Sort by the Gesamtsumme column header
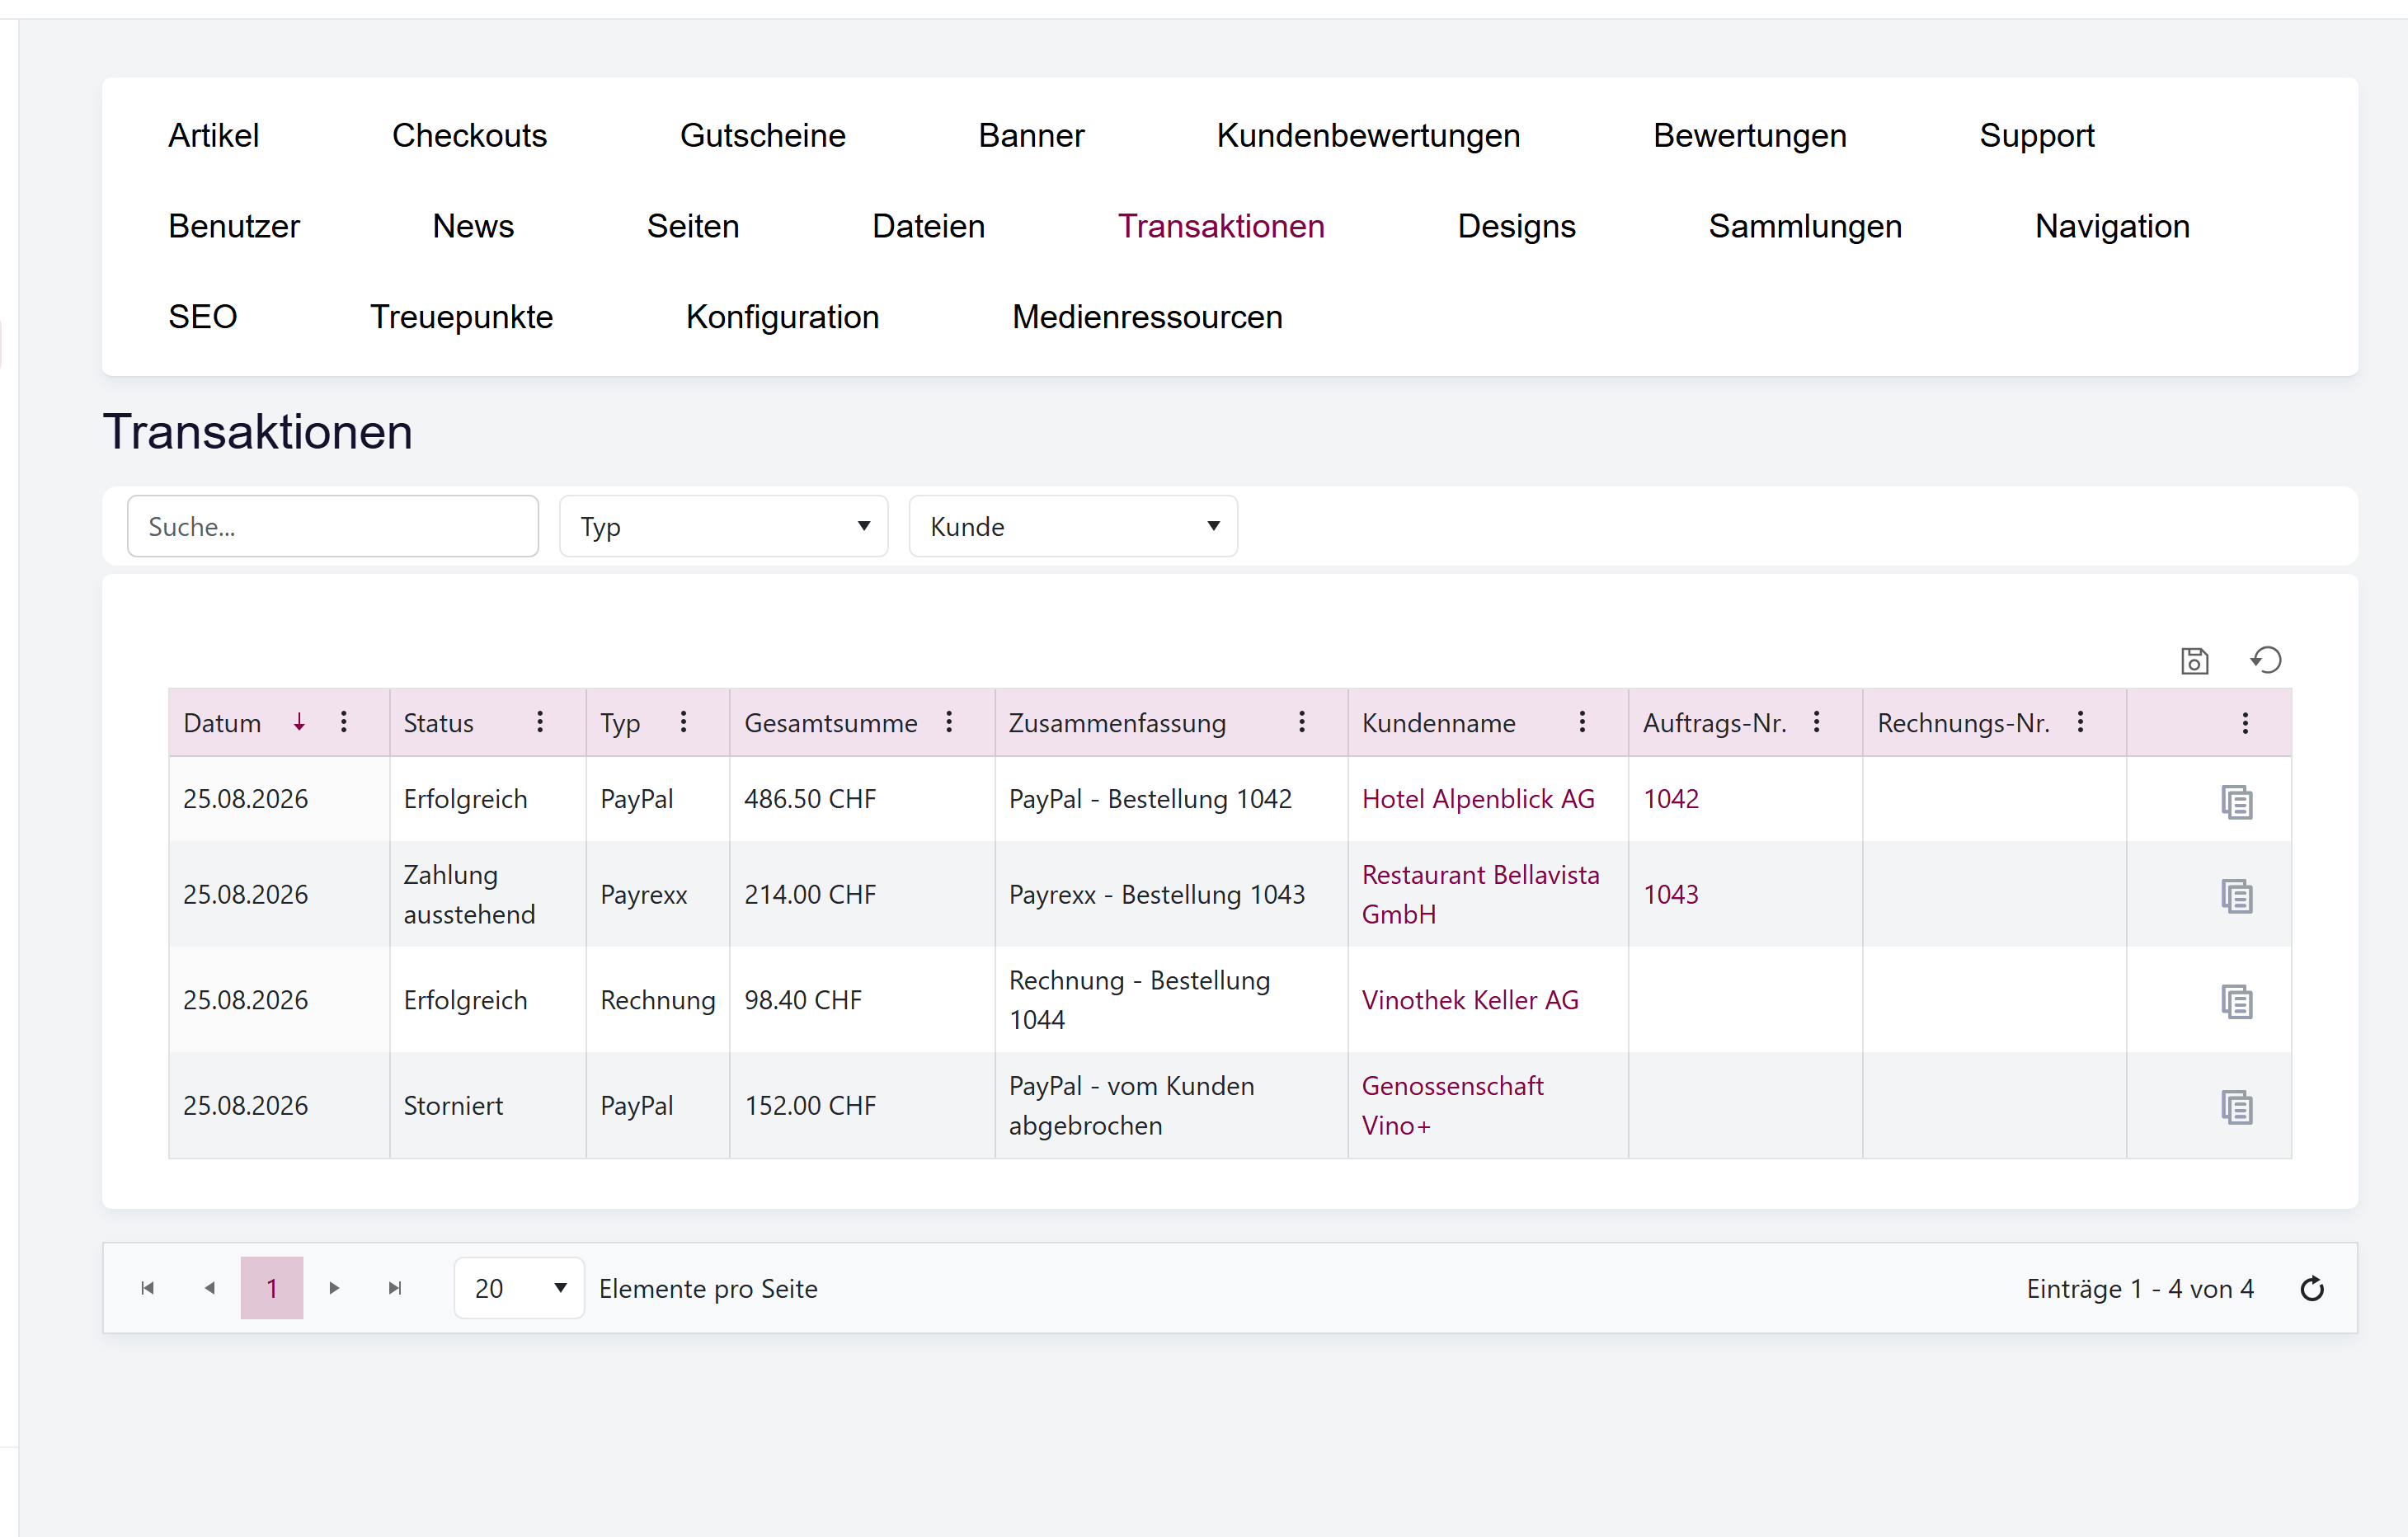Screen dimensions: 2408x1537 [x=830, y=723]
